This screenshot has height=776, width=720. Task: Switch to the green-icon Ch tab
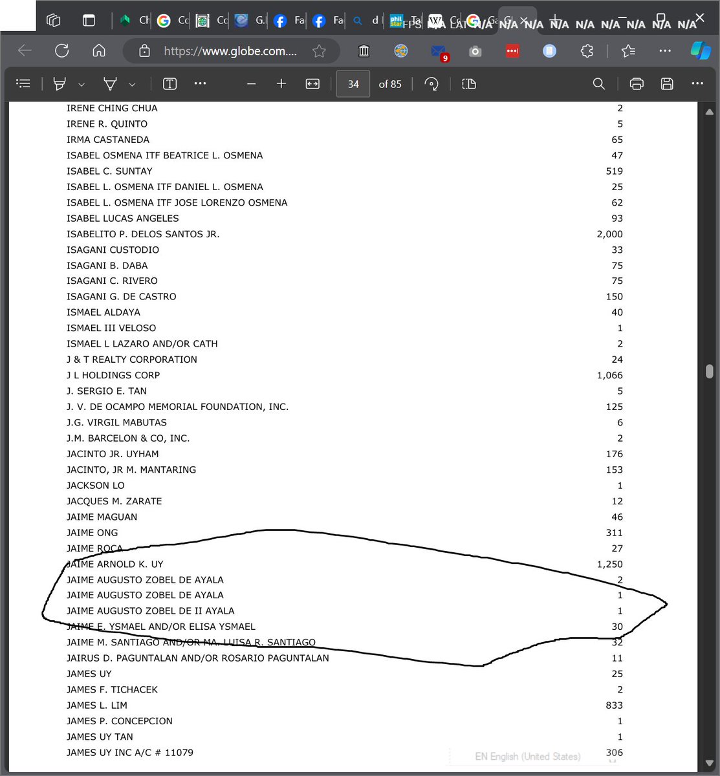[x=135, y=21]
